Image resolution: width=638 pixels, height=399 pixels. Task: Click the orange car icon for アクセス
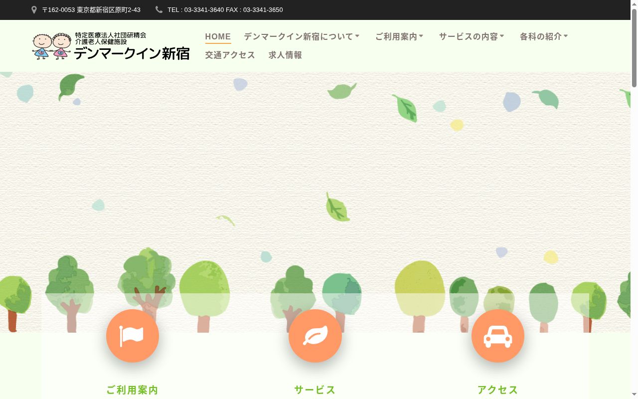tap(498, 336)
